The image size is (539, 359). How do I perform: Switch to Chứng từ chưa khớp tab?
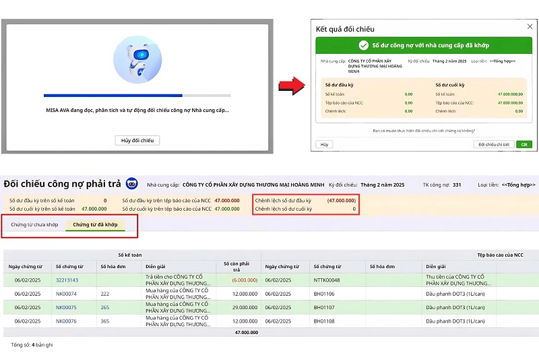[34, 224]
